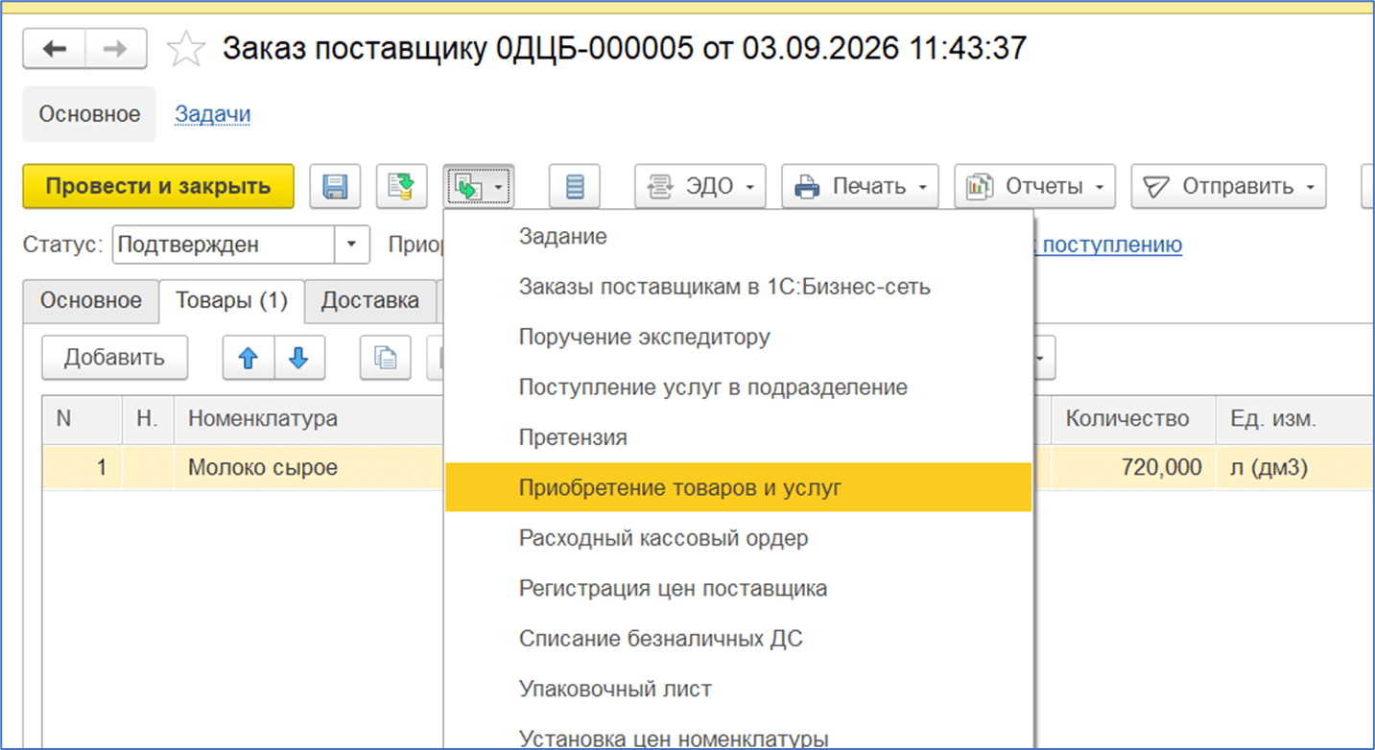The image size is (1375, 750).
Task: Save the document with floppy disk icon
Action: (335, 186)
